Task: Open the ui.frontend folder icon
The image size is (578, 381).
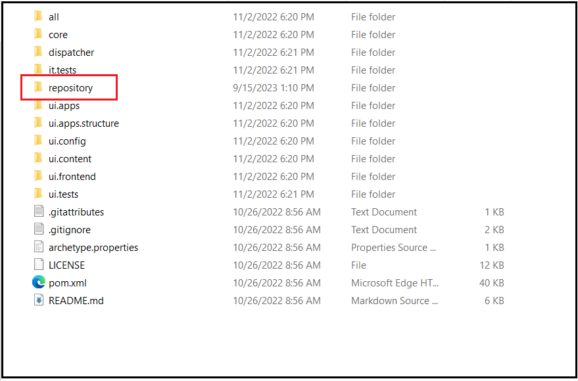Action: (38, 176)
